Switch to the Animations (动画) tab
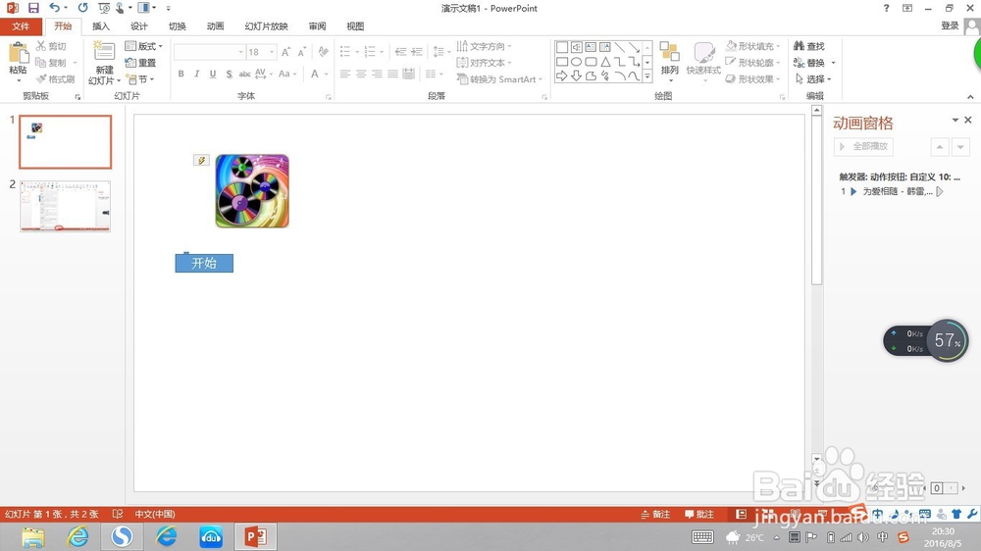Image resolution: width=981 pixels, height=551 pixels. [215, 26]
